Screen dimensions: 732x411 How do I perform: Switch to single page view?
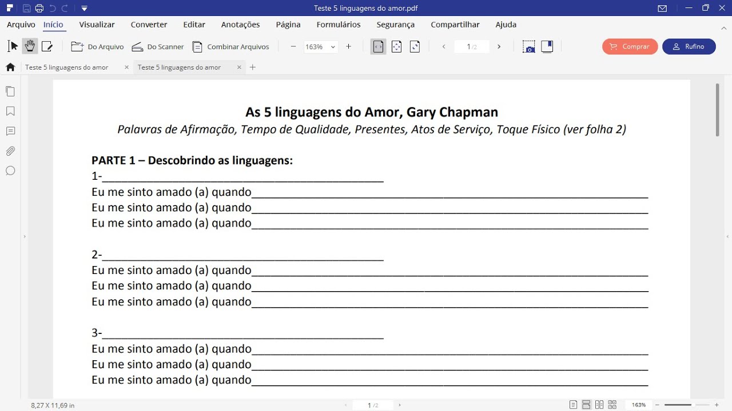(x=574, y=405)
